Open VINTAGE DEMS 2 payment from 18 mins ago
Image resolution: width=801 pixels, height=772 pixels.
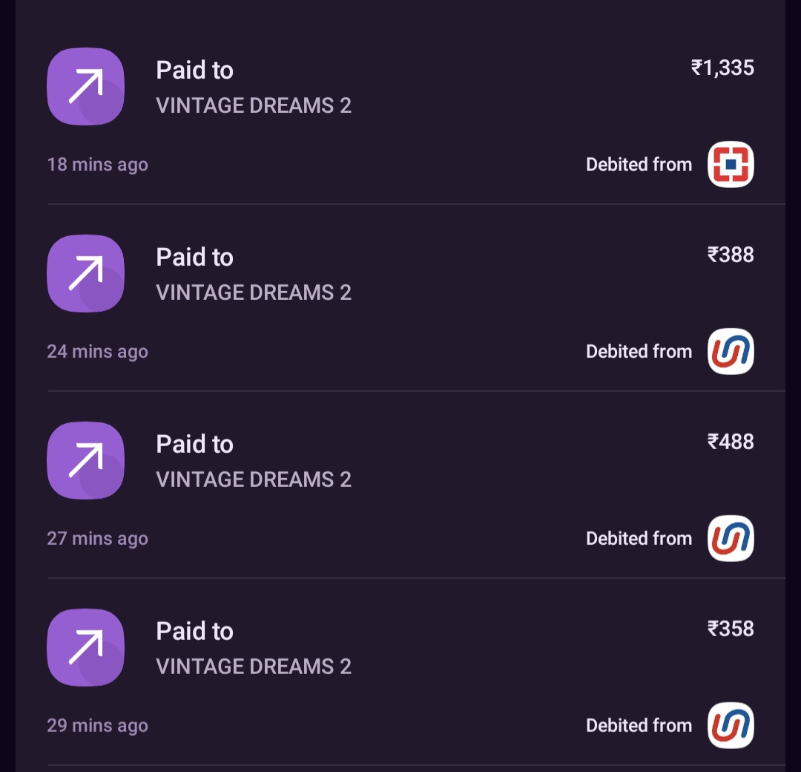(254, 105)
